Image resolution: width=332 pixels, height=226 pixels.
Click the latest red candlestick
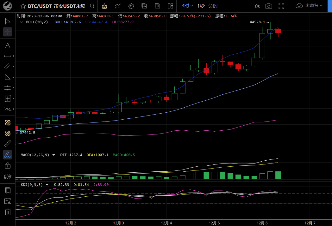278,31
